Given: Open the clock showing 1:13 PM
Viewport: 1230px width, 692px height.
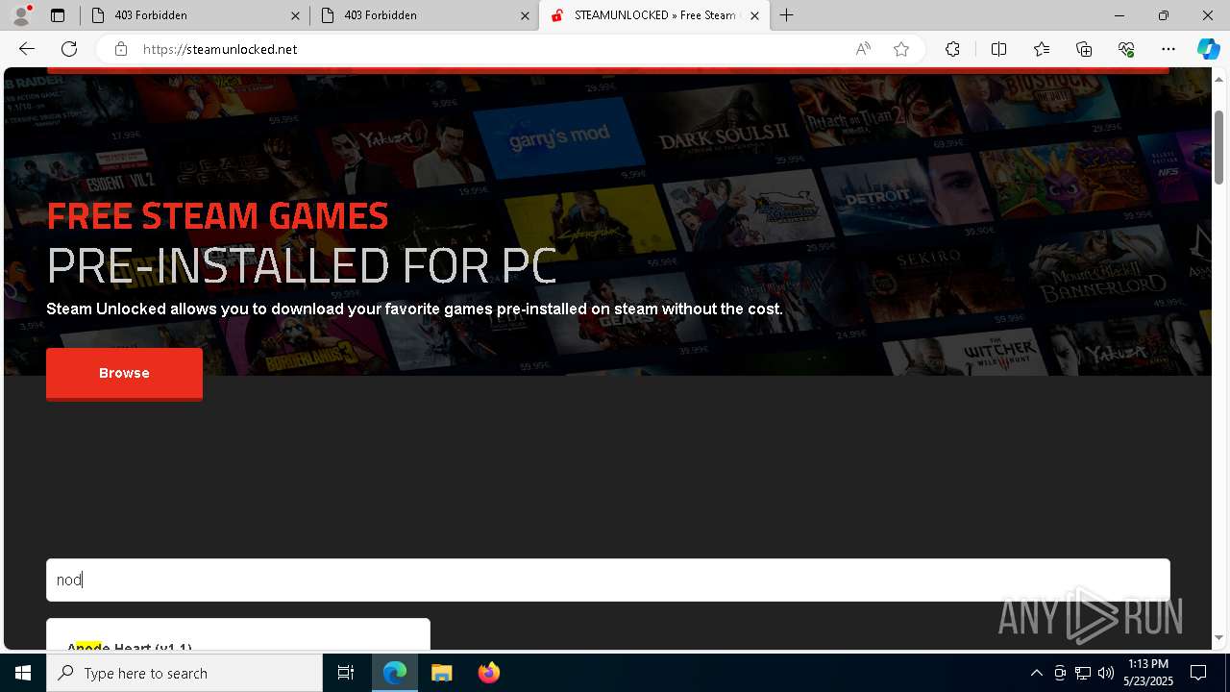Looking at the screenshot, I should coord(1148,673).
